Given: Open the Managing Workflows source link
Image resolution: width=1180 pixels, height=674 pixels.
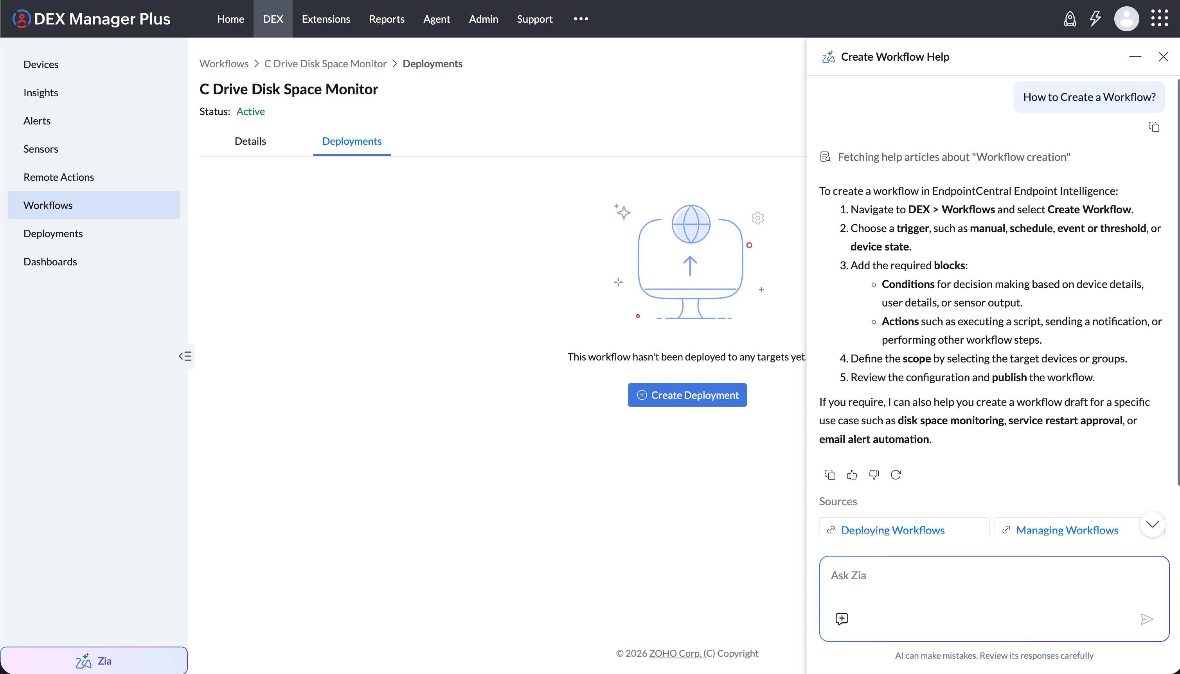Looking at the screenshot, I should tap(1067, 530).
